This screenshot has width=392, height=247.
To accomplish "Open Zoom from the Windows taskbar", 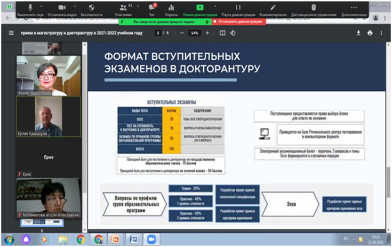I will click(152, 239).
